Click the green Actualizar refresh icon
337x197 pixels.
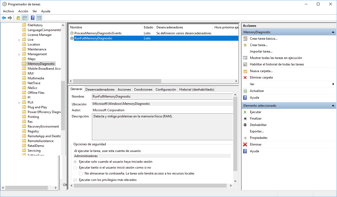tap(245, 91)
